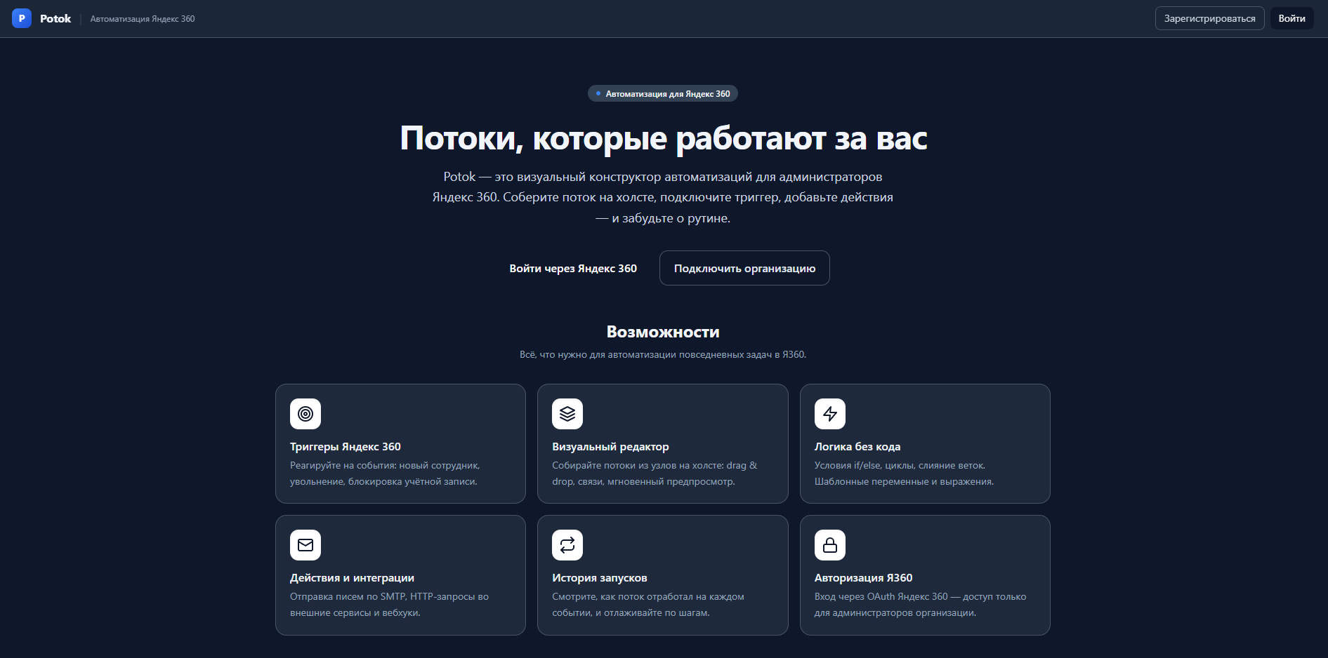Click the blue Potok logo icon

[22, 18]
